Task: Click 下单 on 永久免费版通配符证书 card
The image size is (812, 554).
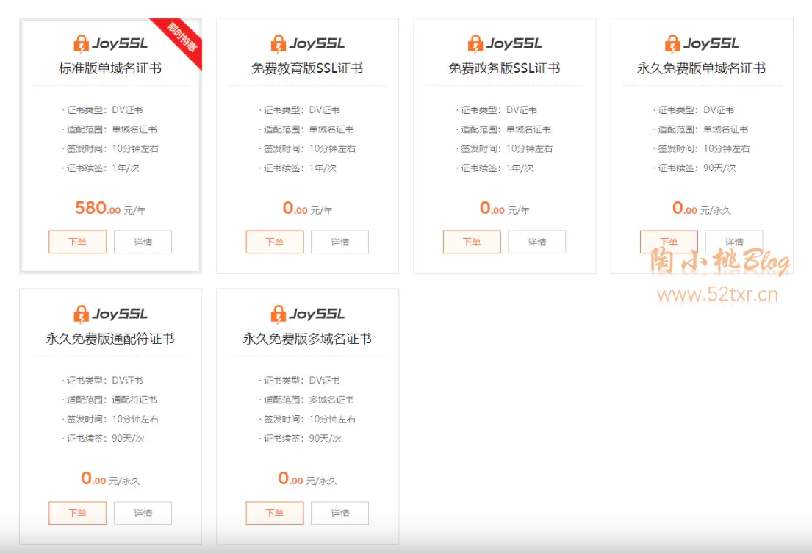Action: pos(78,513)
